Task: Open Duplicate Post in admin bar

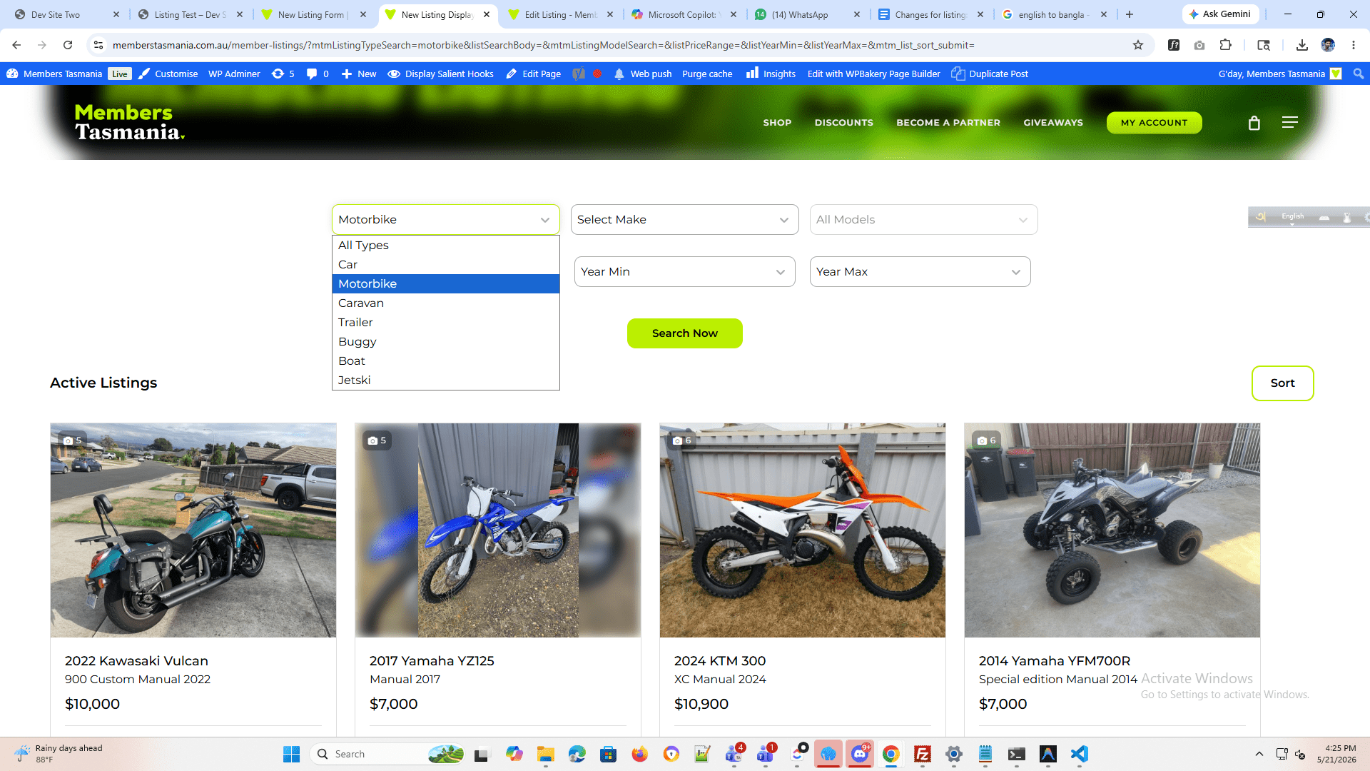Action: click(990, 74)
